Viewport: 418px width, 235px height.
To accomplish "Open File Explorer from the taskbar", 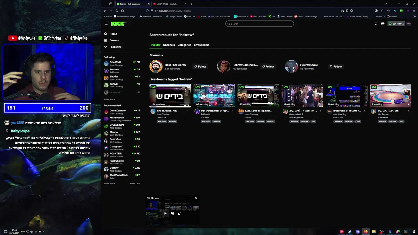I will point(374,232).
